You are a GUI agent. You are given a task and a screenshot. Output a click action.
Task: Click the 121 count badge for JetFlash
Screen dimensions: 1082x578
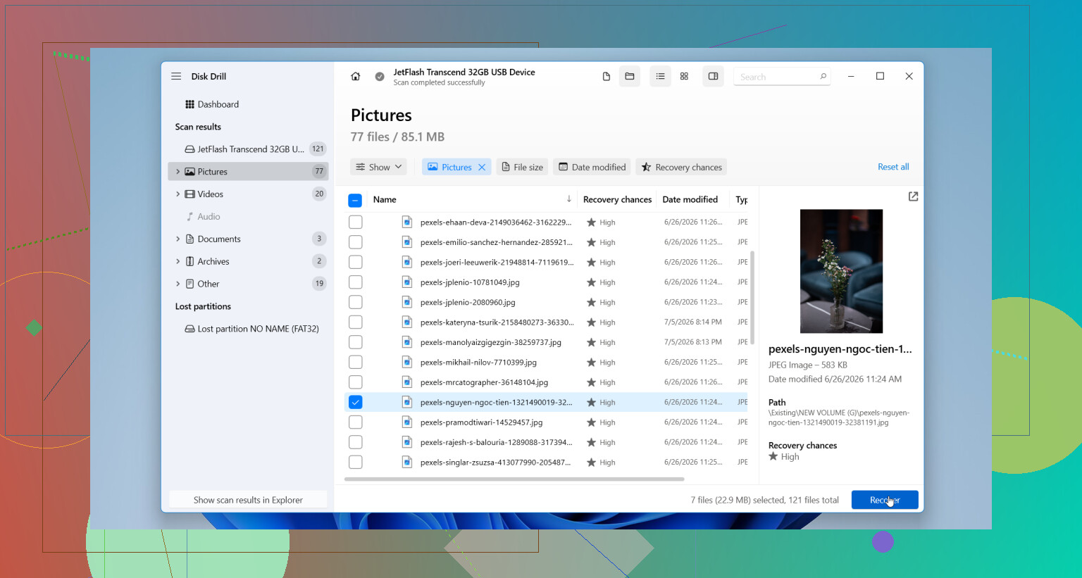point(318,149)
